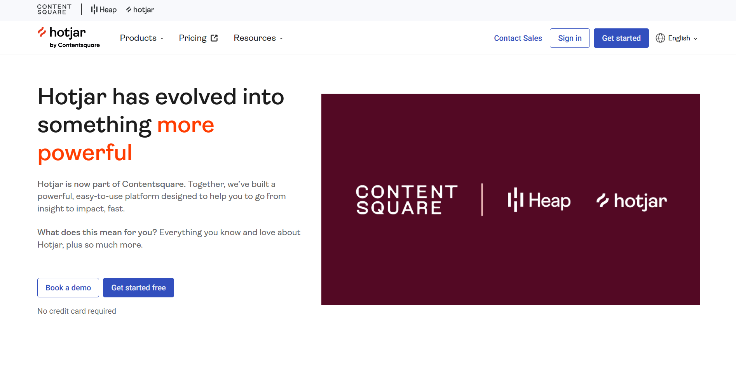Image resolution: width=736 pixels, height=365 pixels.
Task: Click the globe language icon
Action: 660,38
